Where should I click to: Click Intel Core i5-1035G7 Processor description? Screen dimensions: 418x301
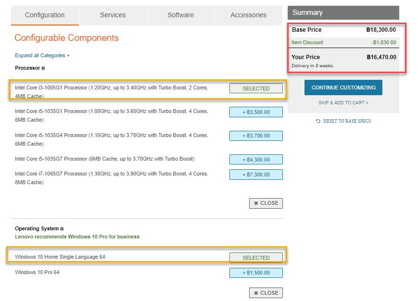click(x=105, y=159)
